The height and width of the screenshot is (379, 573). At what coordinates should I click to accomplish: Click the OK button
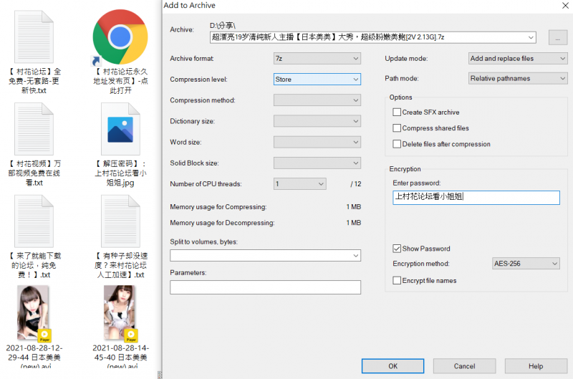click(x=393, y=366)
